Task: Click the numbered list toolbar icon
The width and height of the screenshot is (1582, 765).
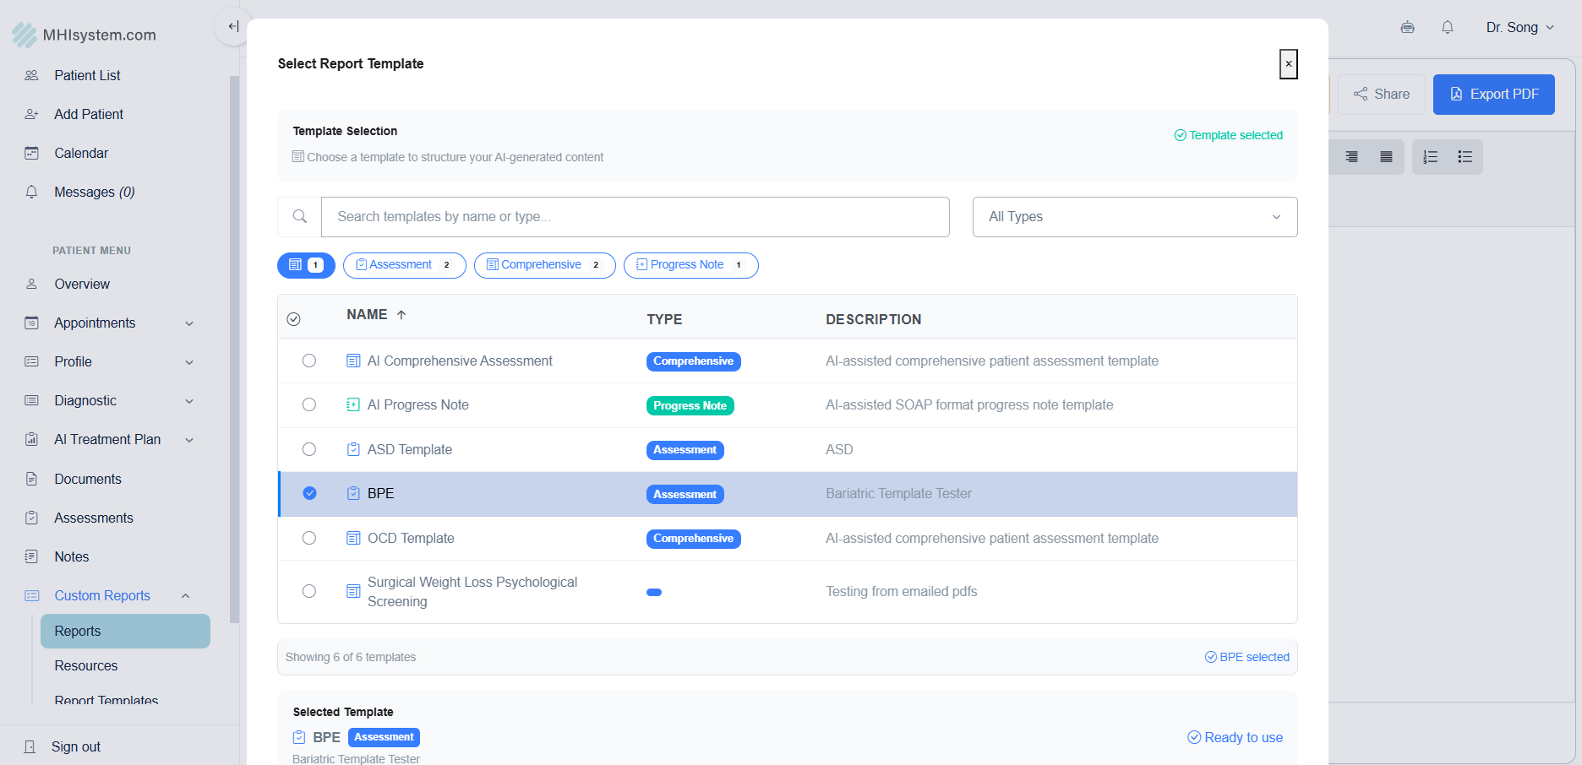Action: click(x=1430, y=157)
